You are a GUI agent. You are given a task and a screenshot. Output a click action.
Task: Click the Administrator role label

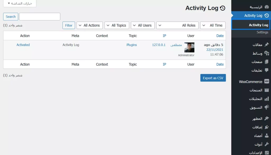point(186,55)
